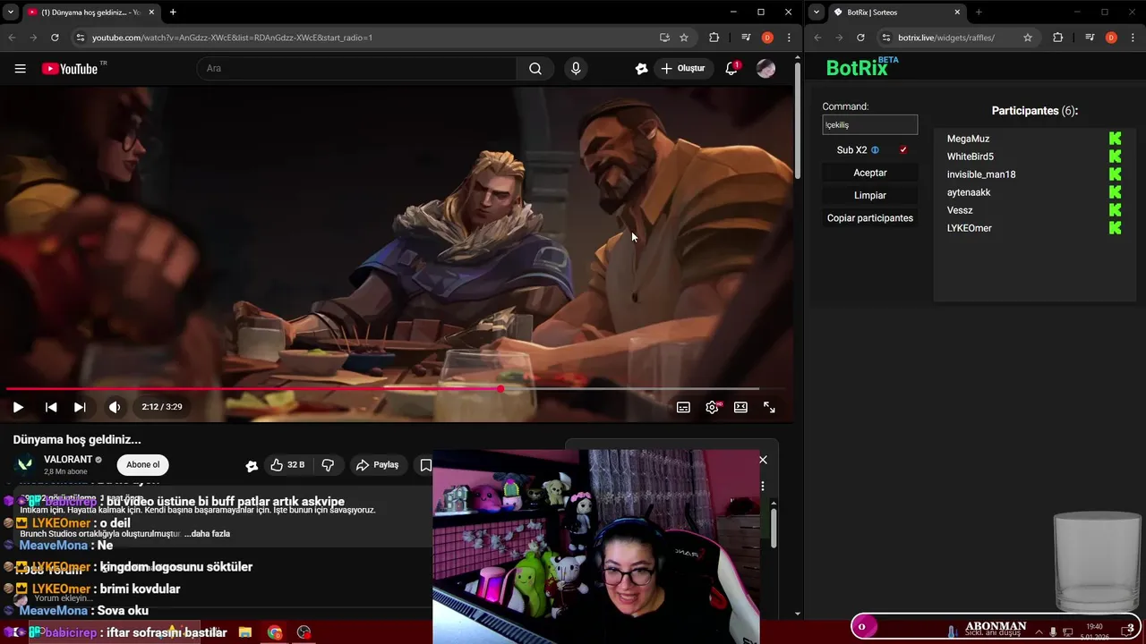
Task: Select participant MegaMuz
Action: tap(968, 139)
